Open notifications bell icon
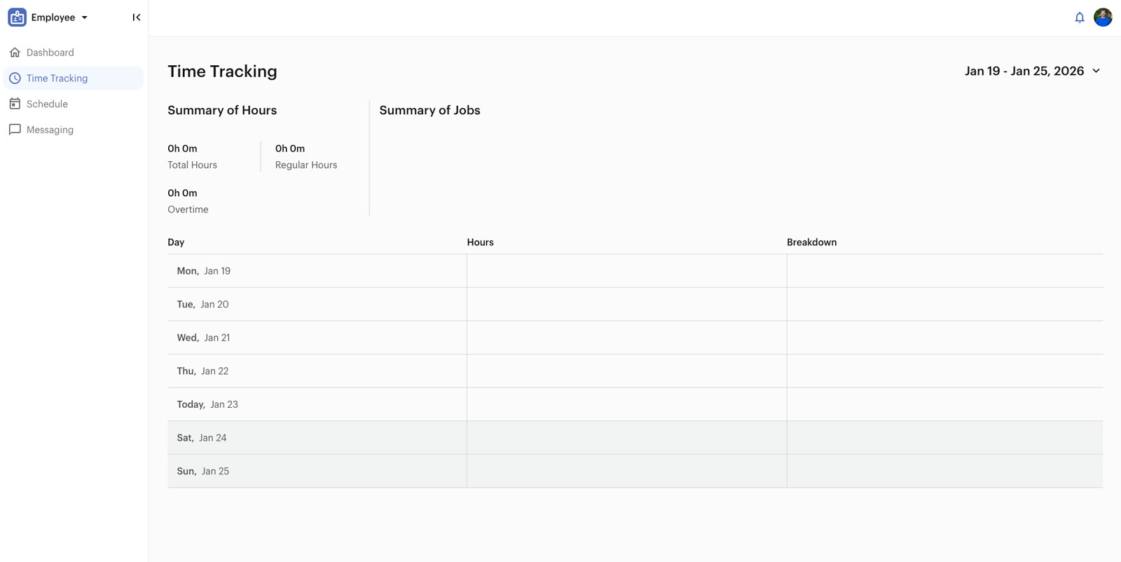The image size is (1121, 562). pos(1079,18)
